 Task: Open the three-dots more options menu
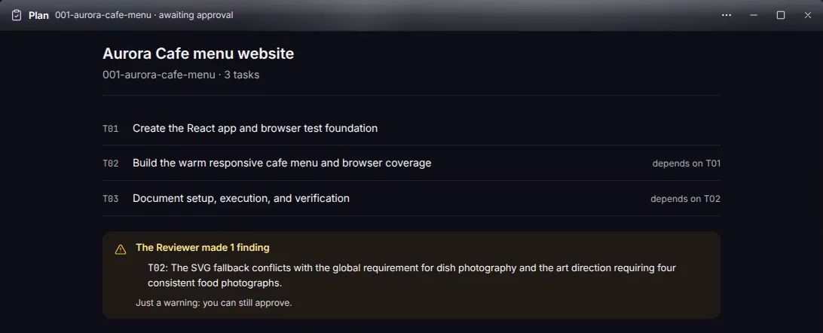pyautogui.click(x=727, y=15)
